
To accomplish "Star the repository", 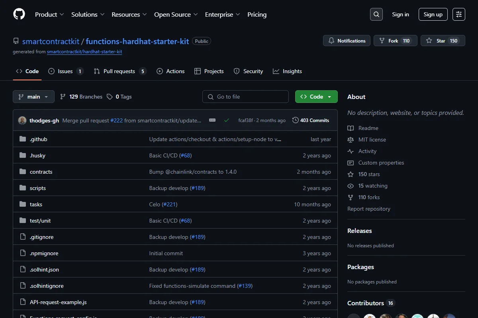I will pos(443,41).
